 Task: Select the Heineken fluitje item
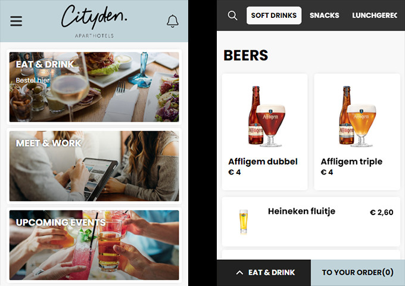click(x=311, y=222)
